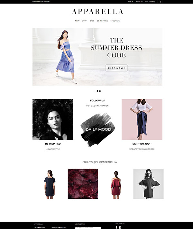Open the NEW menu item

coord(77,21)
